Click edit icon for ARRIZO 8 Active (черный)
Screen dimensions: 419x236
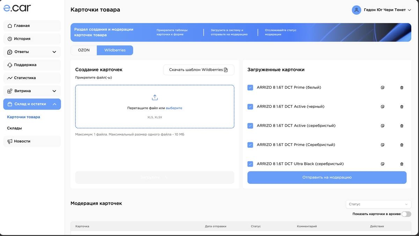pyautogui.click(x=382, y=107)
